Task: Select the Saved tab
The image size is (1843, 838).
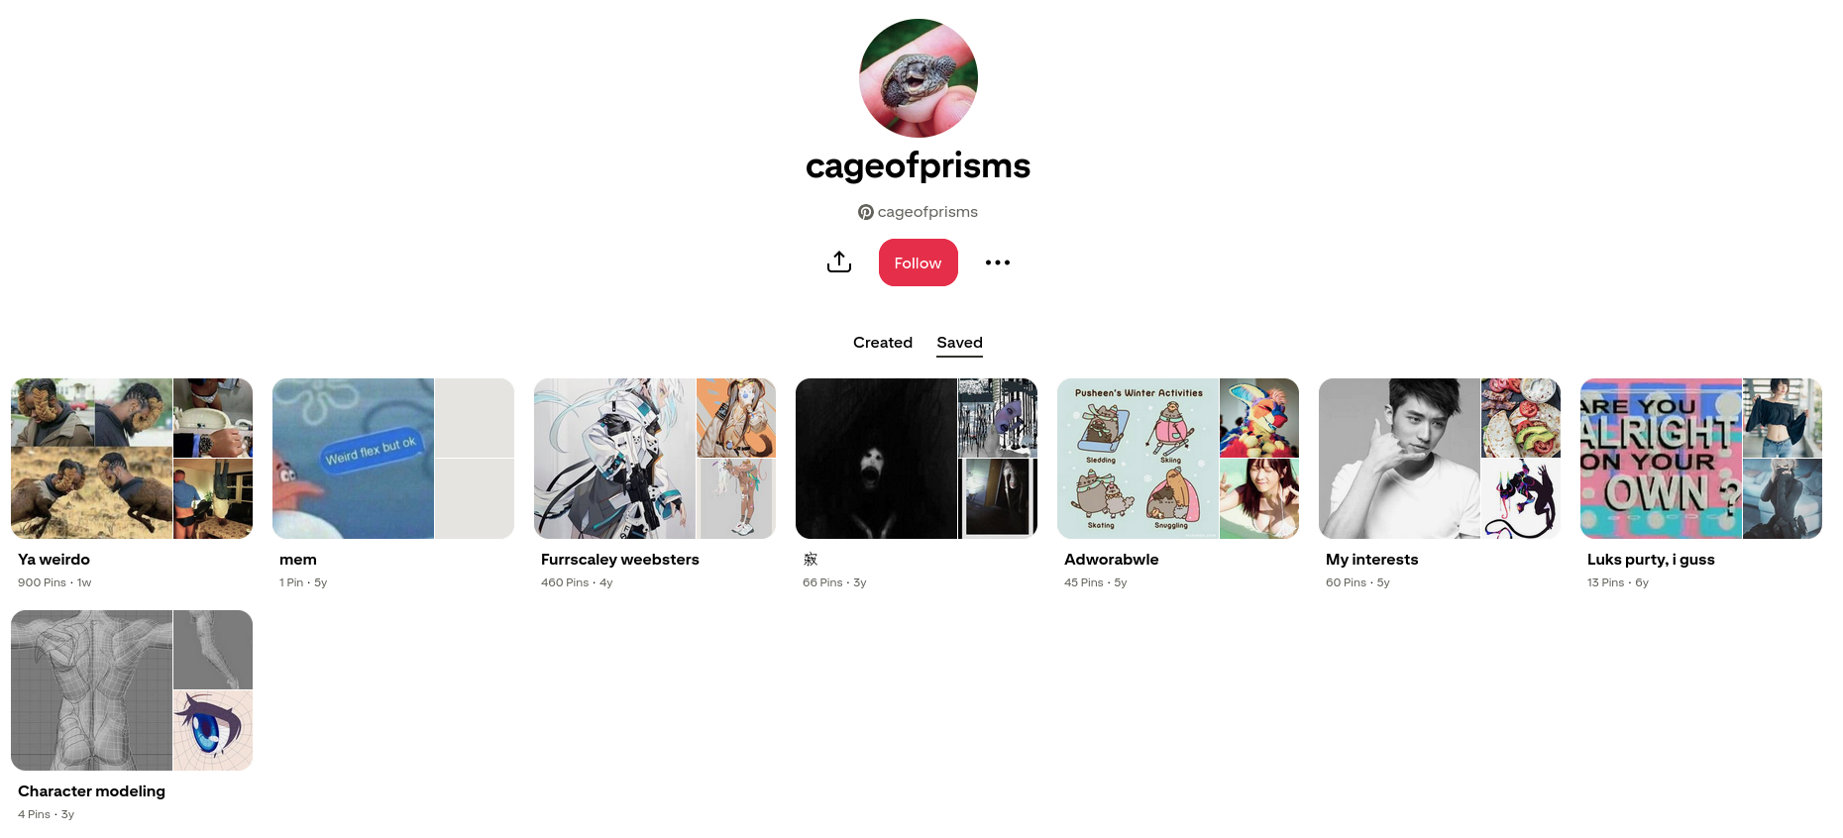Action: click(960, 343)
